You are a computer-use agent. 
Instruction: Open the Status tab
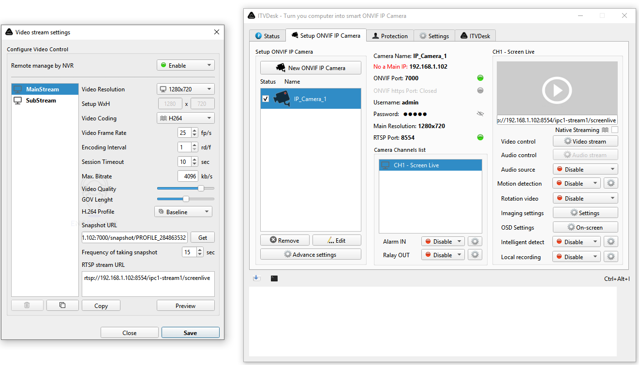coord(267,36)
